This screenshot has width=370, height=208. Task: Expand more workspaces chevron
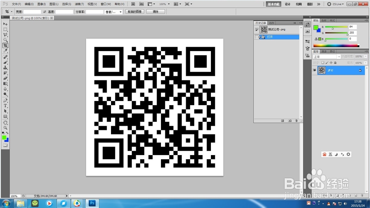tap(319, 4)
